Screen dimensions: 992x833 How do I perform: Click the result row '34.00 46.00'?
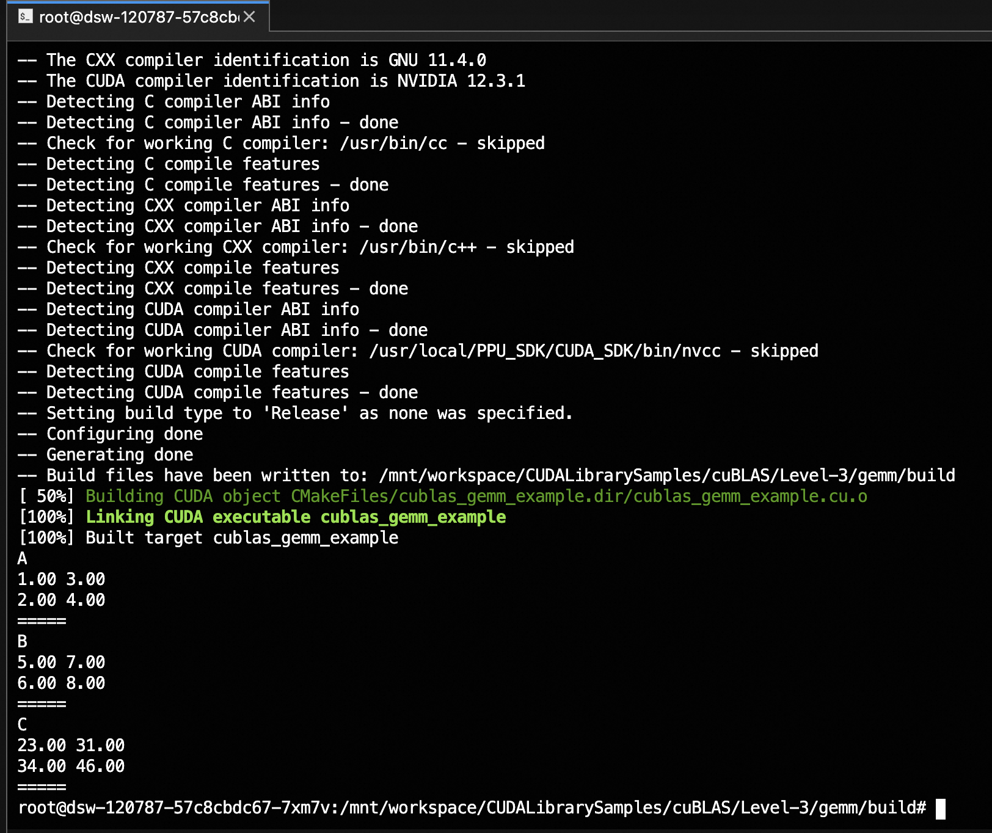tap(71, 766)
